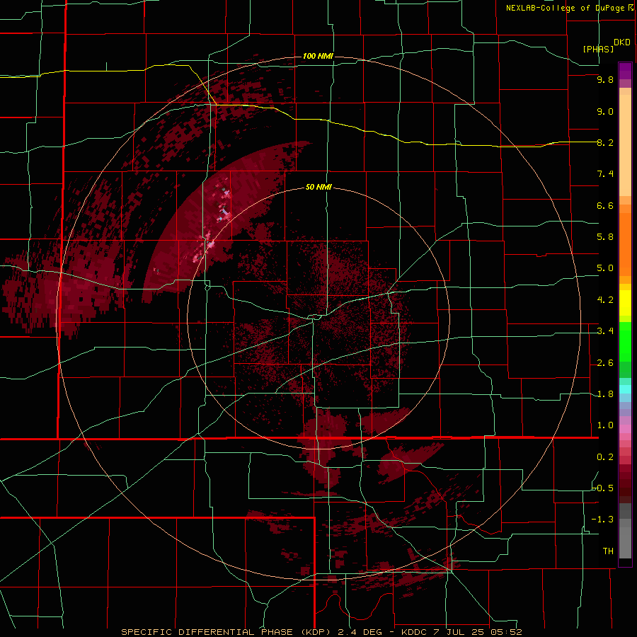Viewport: 637px width, 637px height.
Task: Select the 50 NMI range ring label
Action: point(318,187)
